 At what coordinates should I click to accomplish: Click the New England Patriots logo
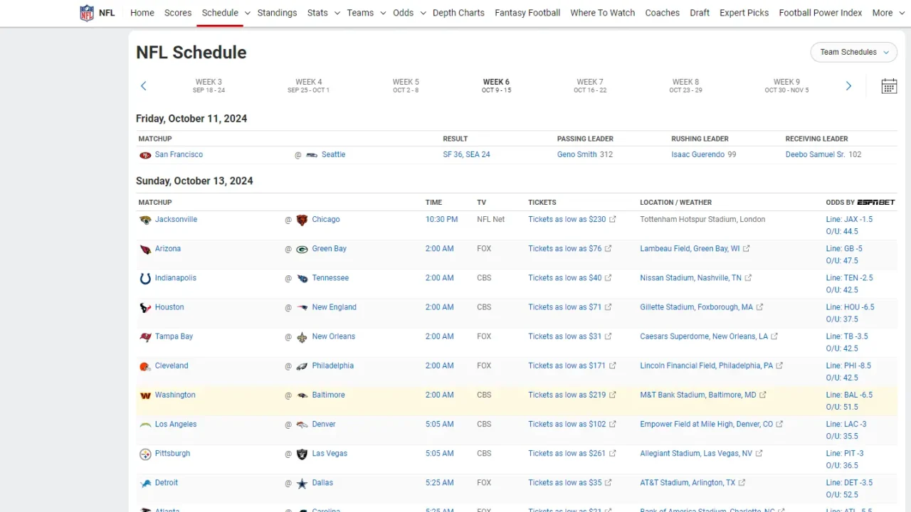tap(302, 307)
